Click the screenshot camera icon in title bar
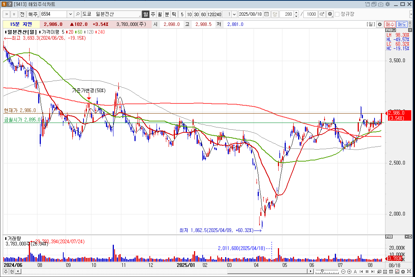Screen dimensions: 415x277 381,4
